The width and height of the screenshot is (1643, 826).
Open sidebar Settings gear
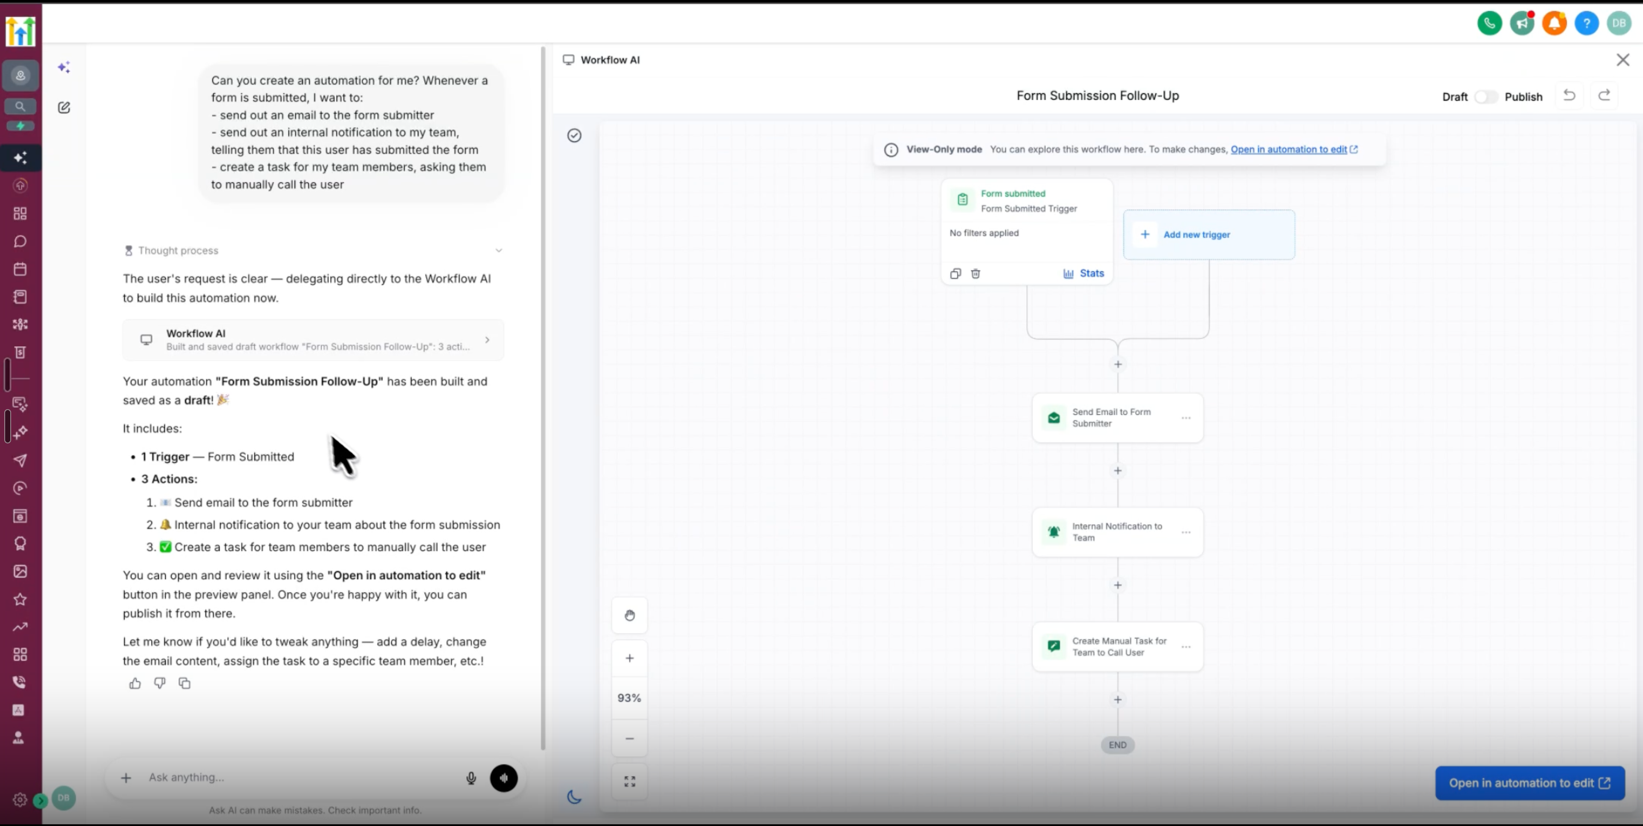tap(20, 800)
